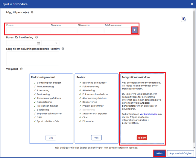196x158 pixels.
Task: Click the Telefonnummer input field
Action: pyautogui.click(x=117, y=30)
